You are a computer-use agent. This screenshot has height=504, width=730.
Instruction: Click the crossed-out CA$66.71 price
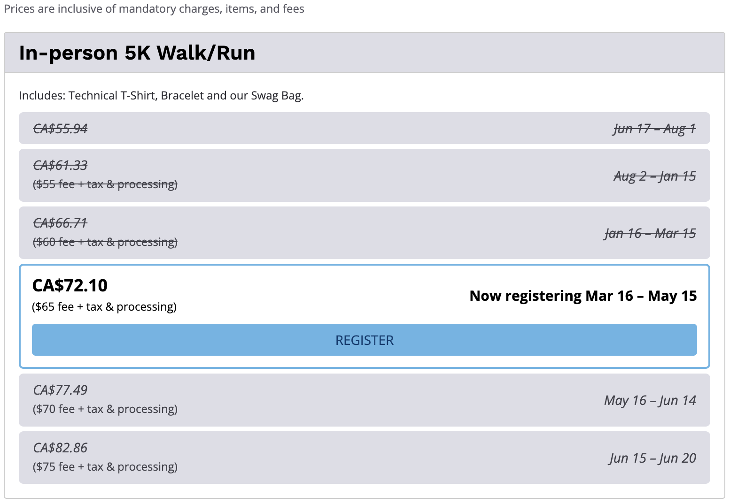click(60, 223)
